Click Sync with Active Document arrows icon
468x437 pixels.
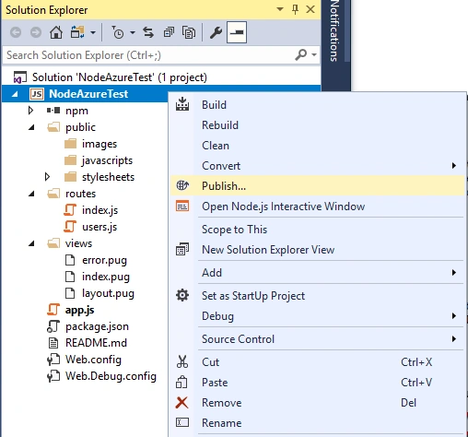tap(148, 32)
